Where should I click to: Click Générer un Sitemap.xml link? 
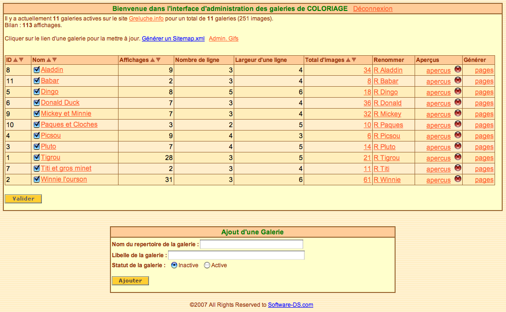(x=173, y=39)
